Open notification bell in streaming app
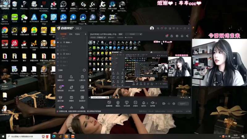Image resolution: width=247 pixels, height=139 pixels. [182, 36]
